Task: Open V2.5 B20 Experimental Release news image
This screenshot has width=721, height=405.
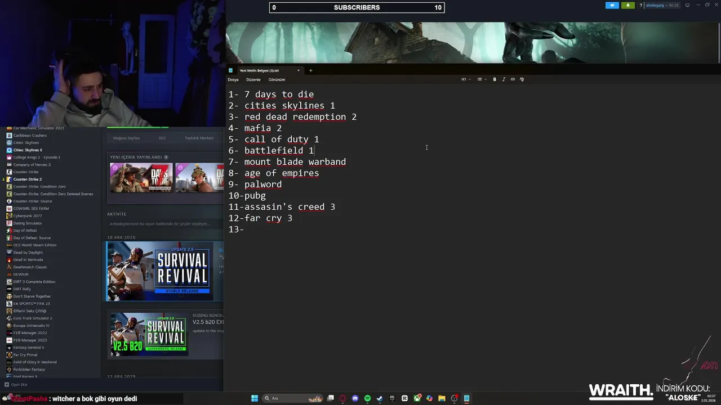Action: (149, 335)
